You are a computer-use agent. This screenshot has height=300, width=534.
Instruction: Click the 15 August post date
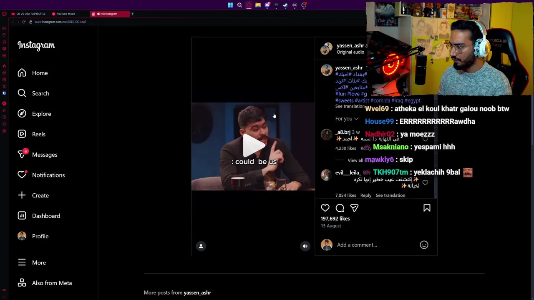331,226
